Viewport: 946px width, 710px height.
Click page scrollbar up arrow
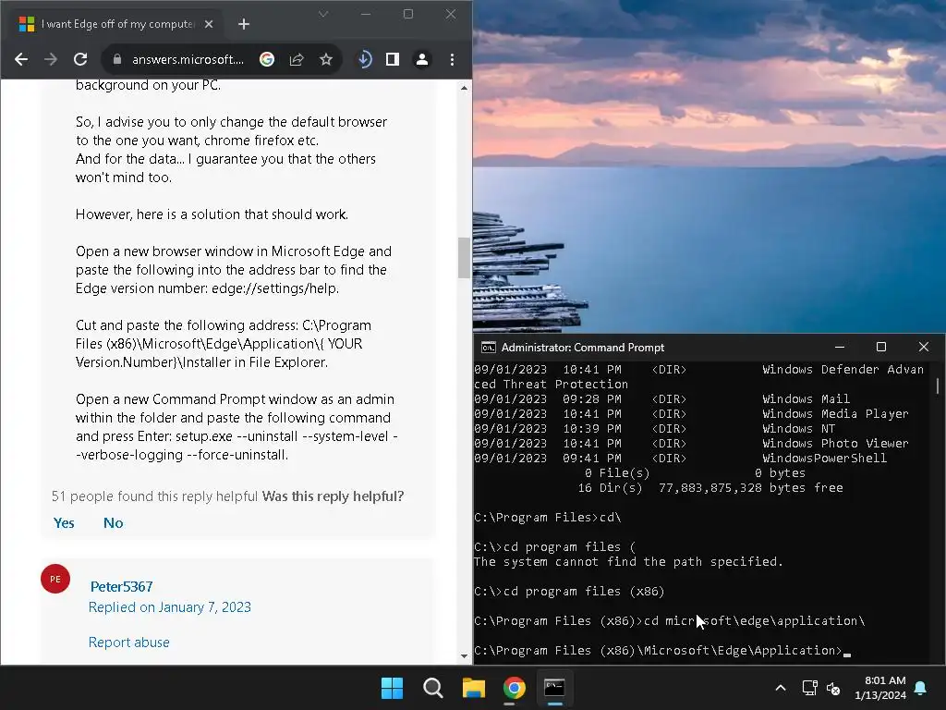tap(464, 88)
